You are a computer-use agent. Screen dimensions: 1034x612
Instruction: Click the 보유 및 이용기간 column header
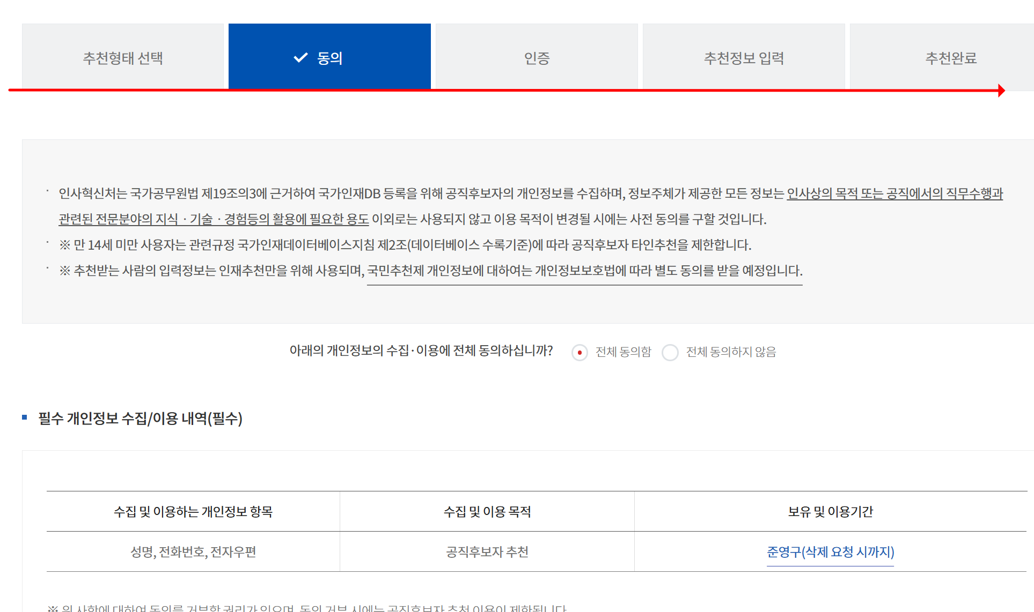click(830, 512)
